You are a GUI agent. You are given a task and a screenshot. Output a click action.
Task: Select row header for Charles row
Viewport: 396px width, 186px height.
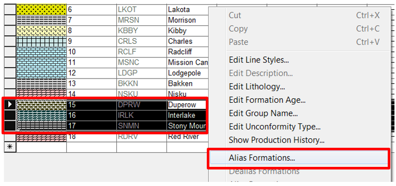(10, 41)
